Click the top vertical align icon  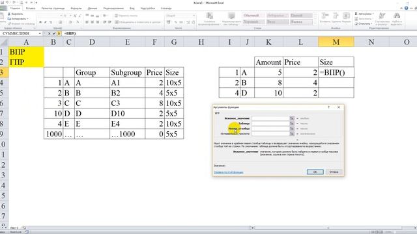coord(87,16)
